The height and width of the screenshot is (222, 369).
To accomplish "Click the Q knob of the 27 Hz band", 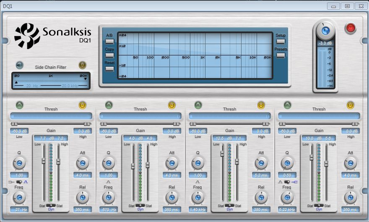I will point(19,163).
